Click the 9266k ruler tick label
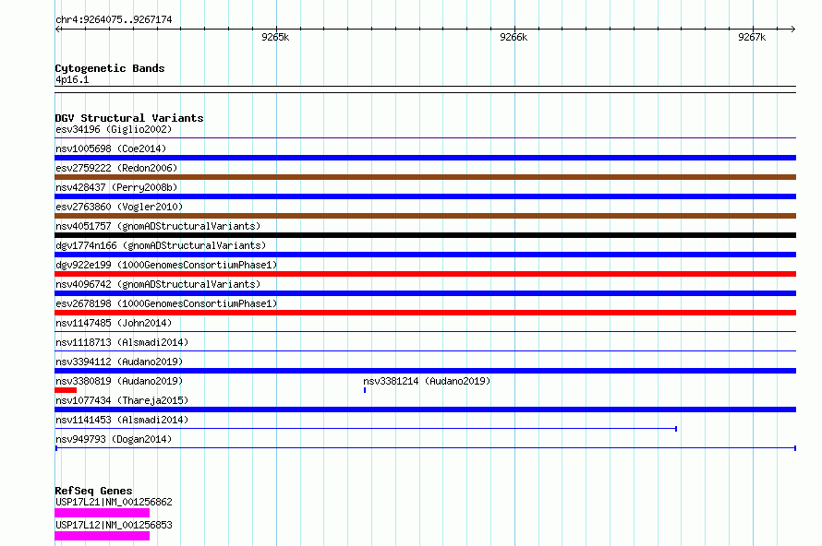Image resolution: width=822 pixels, height=546 pixels. 514,37
